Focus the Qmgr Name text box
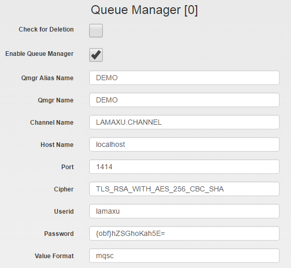This screenshot has height=268, width=291. click(184, 100)
